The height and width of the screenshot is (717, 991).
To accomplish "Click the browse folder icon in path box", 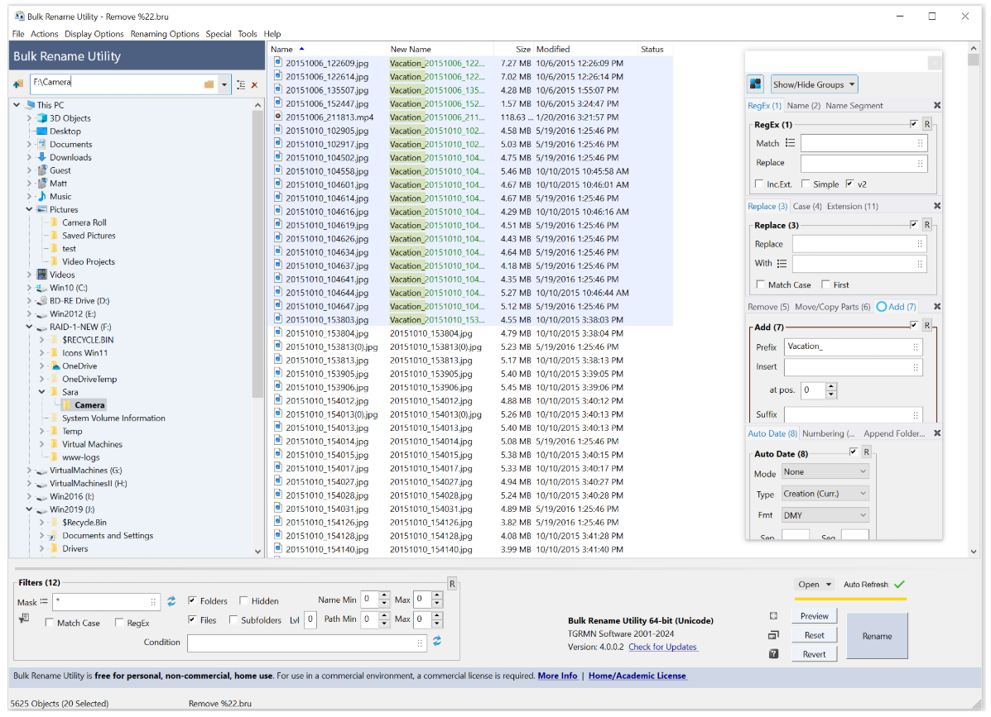I will [x=209, y=84].
